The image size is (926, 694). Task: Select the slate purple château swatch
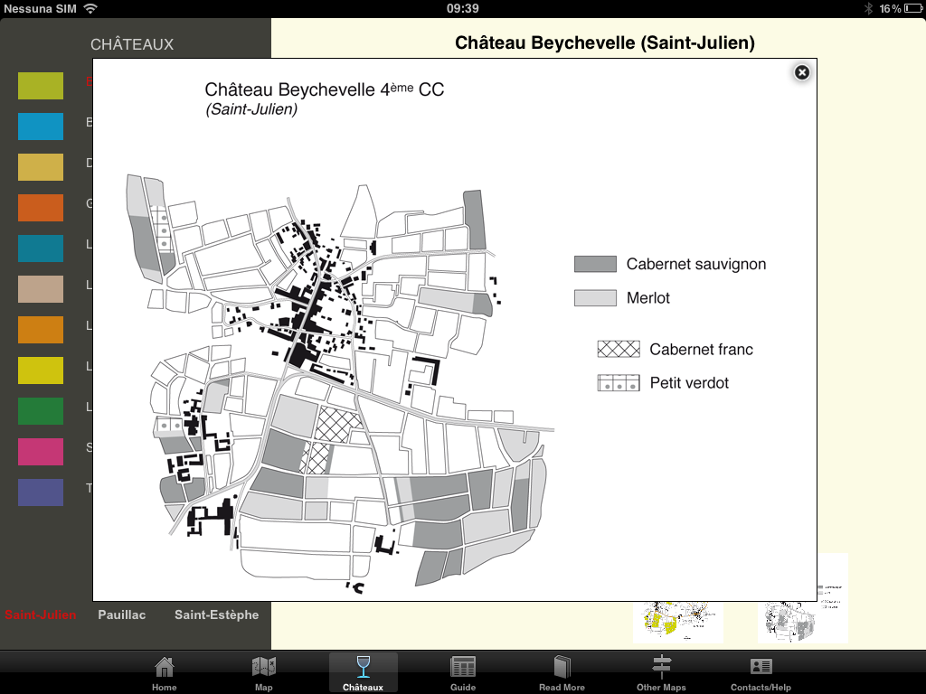point(41,492)
